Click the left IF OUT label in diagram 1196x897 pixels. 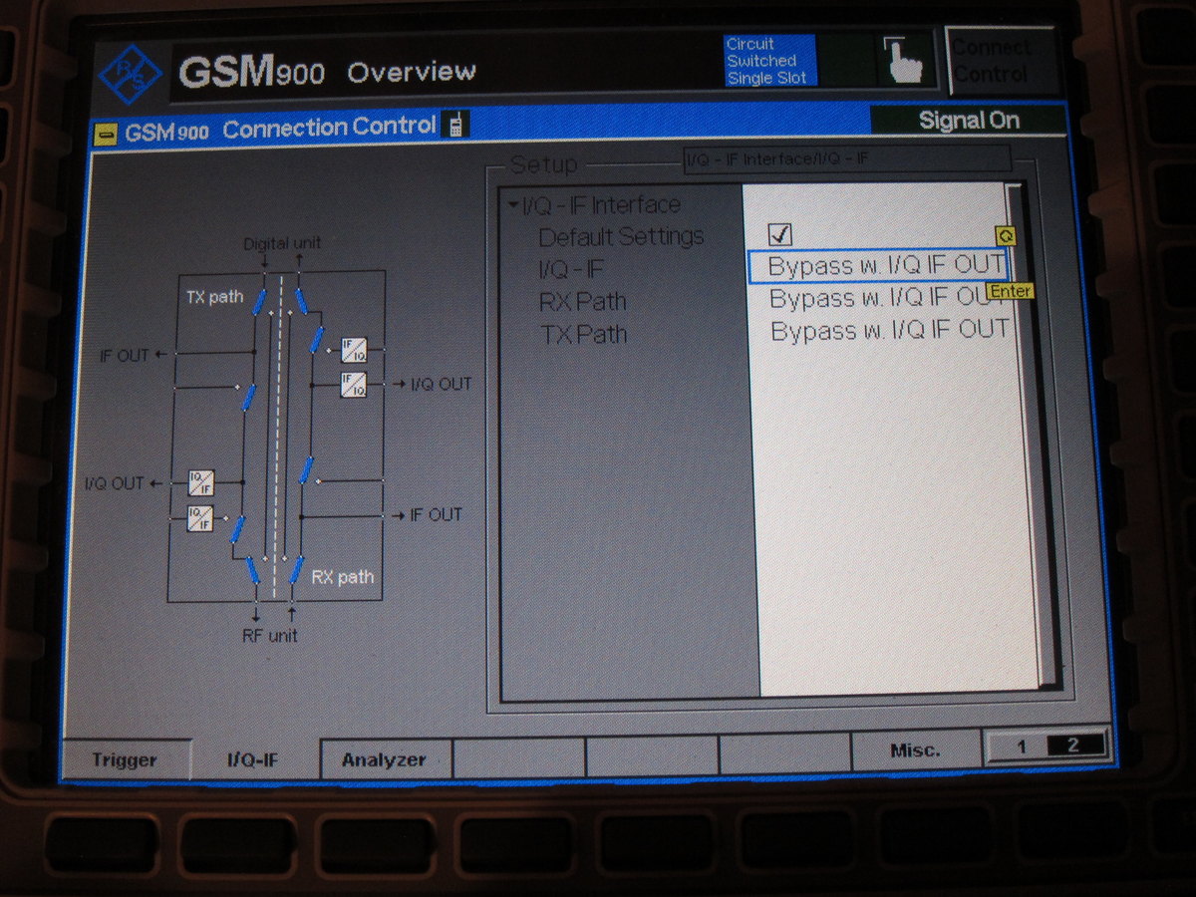coord(125,356)
